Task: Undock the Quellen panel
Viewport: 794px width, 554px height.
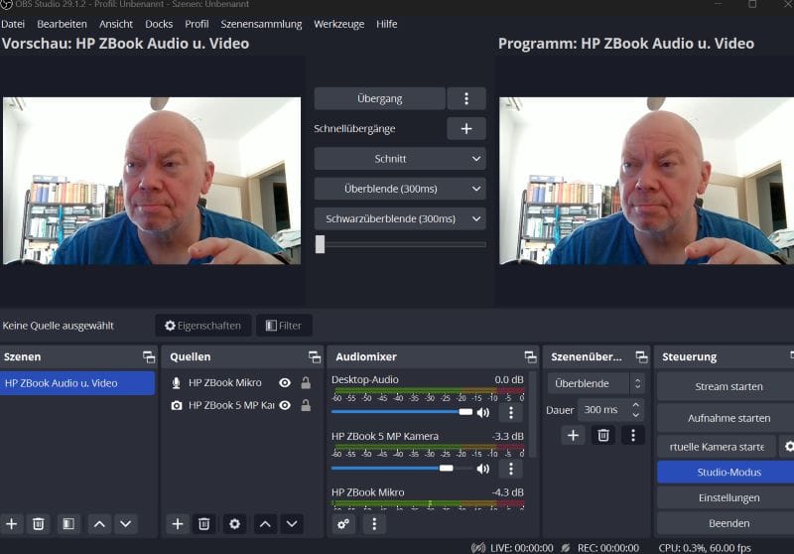Action: 315,357
